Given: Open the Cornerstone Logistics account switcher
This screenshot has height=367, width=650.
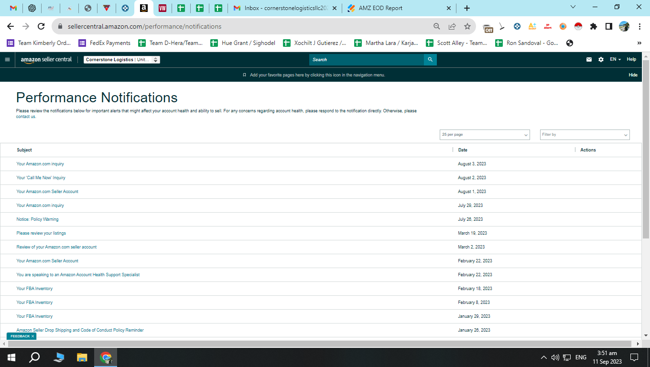Looking at the screenshot, I should tap(122, 60).
